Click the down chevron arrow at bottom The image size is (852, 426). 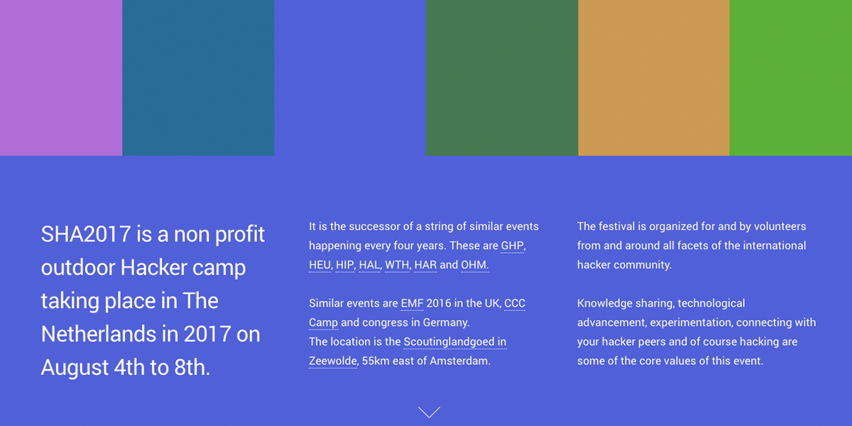430,412
